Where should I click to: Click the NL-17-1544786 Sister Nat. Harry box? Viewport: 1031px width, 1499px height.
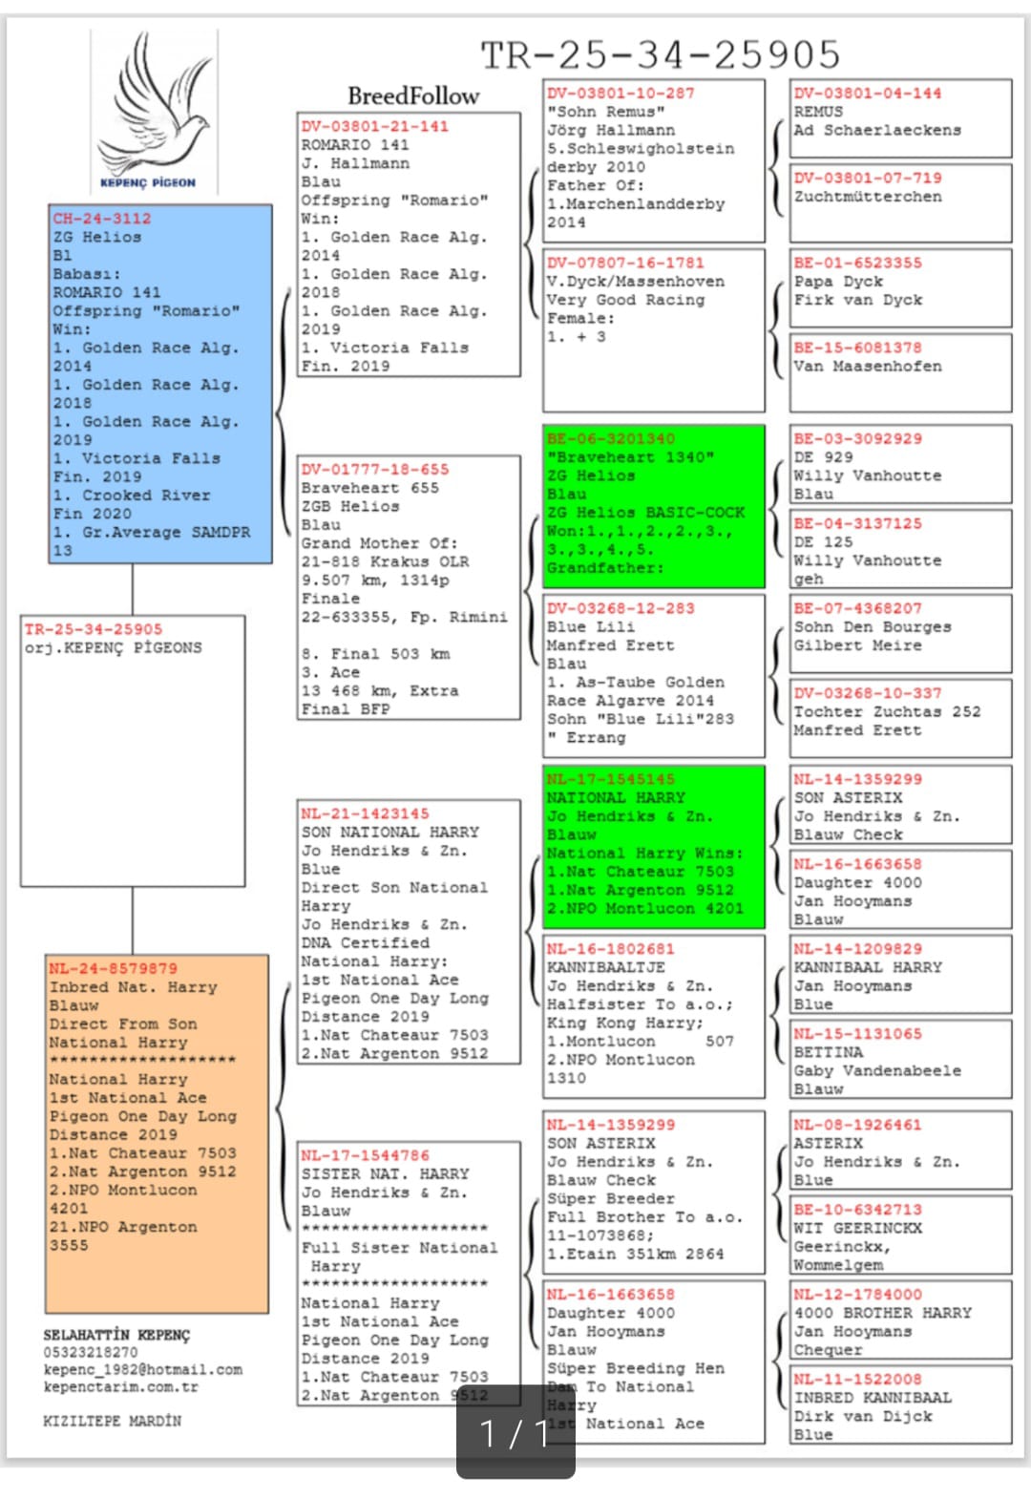[409, 1274]
